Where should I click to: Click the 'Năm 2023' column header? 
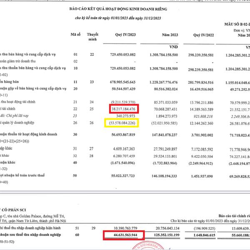click(170, 35)
